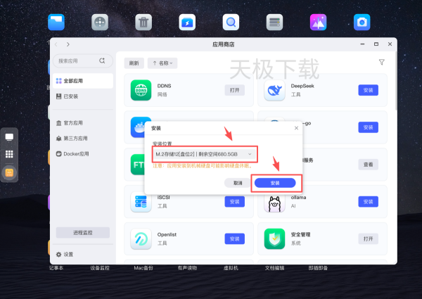Open the photo gallery desktop icon

point(318,22)
